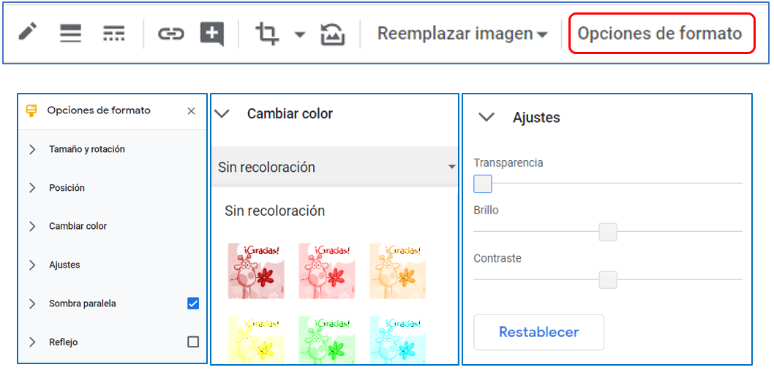Open the crop mask shape dropdown arrow
The height and width of the screenshot is (370, 774).
tap(300, 34)
